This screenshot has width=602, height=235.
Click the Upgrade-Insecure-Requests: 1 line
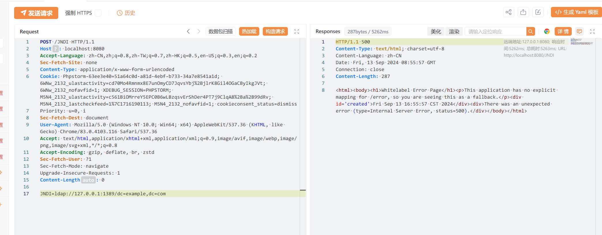pyautogui.click(x=80, y=173)
